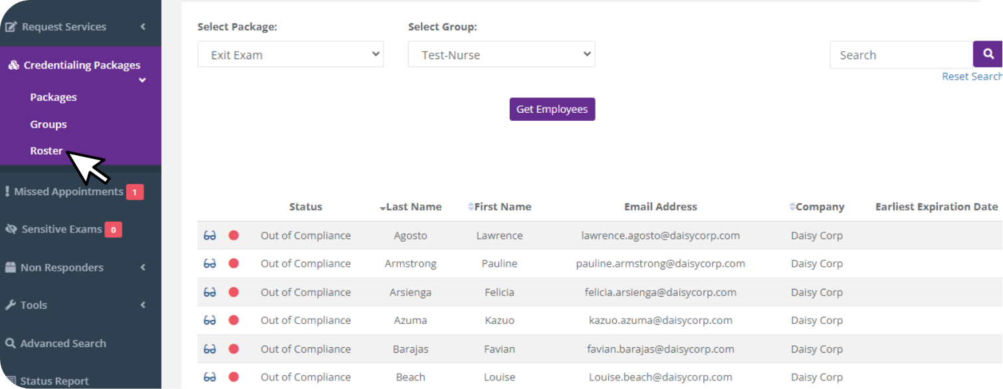
Task: Click the Missed Appointments exclamation icon
Action: point(7,191)
